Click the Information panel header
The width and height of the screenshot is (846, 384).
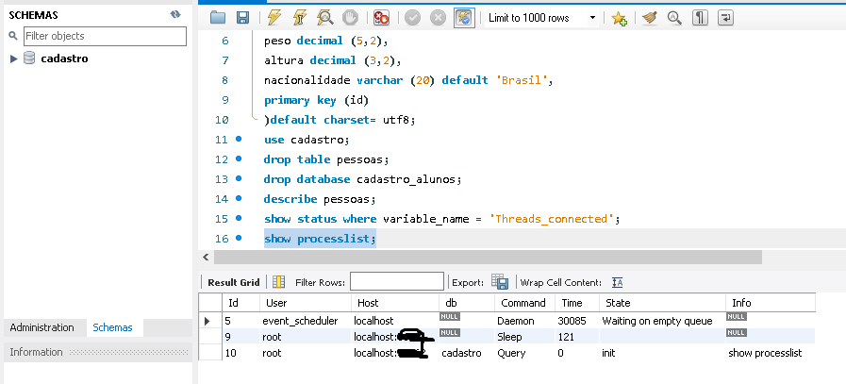[98, 352]
